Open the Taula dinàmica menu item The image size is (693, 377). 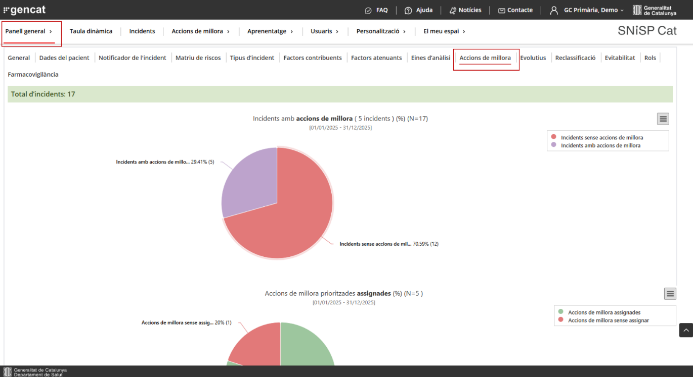(91, 31)
